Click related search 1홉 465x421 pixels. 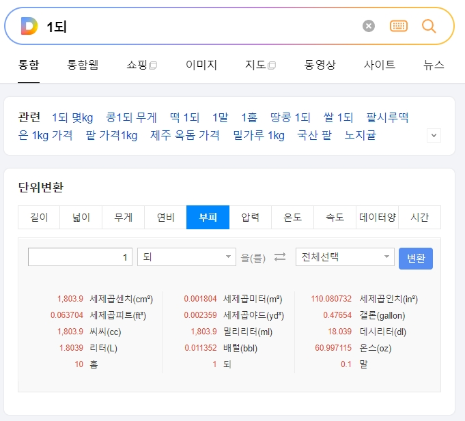(x=249, y=117)
